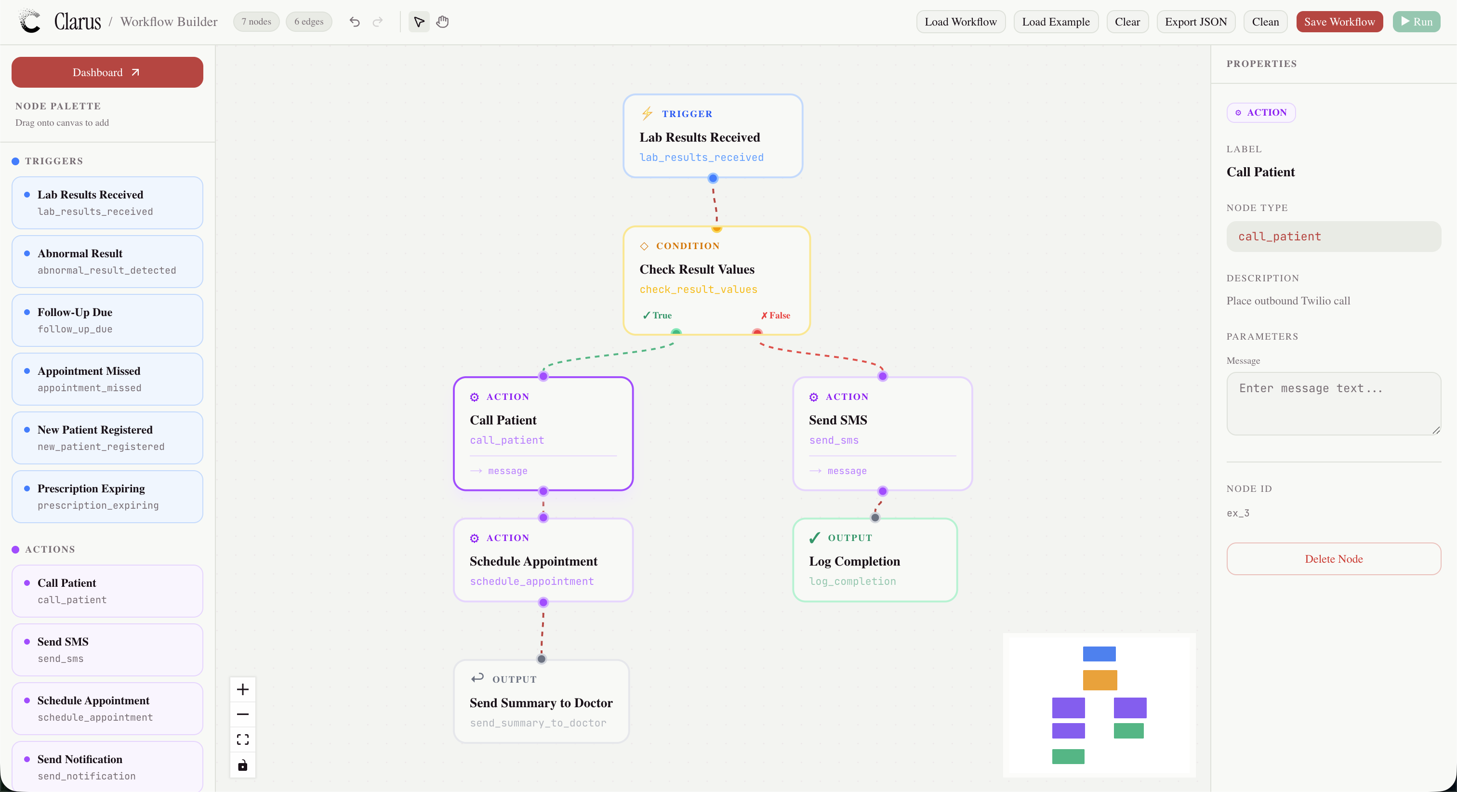
Task: Click the orange block in the minimap
Action: pos(1099,679)
